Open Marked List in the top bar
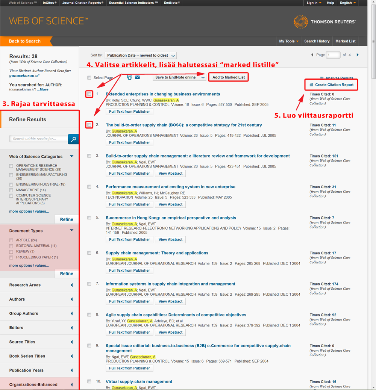This screenshot has height=390, width=376. coord(346,41)
